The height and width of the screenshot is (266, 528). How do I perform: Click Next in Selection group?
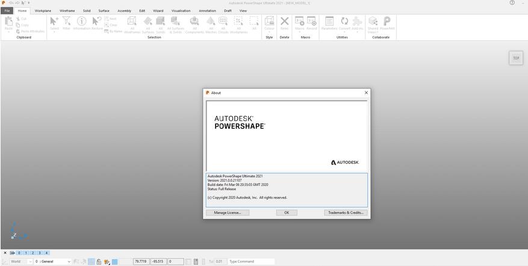110,19
